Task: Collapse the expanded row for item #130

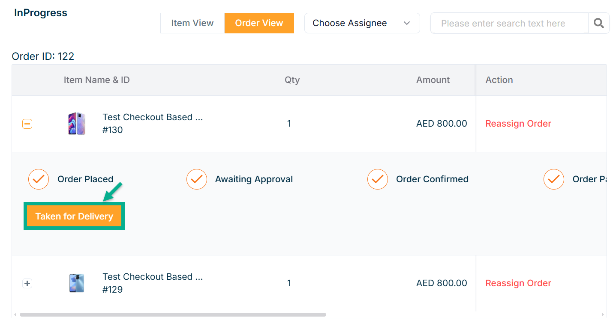Action: pos(27,124)
